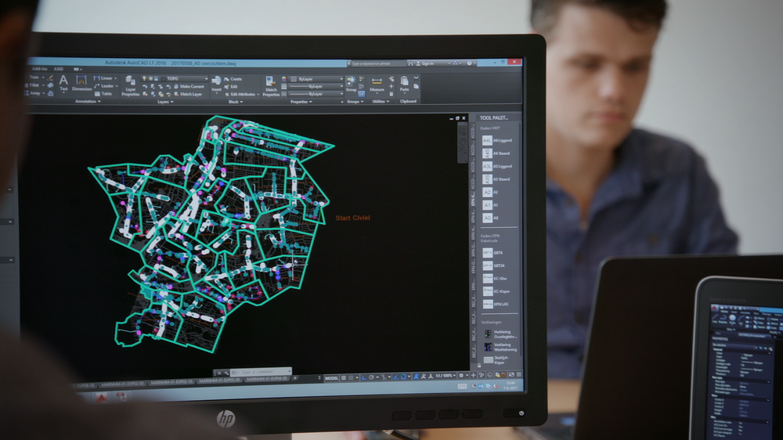The width and height of the screenshot is (783, 440).
Task: Choose the A1 frame tool
Action: click(490, 205)
